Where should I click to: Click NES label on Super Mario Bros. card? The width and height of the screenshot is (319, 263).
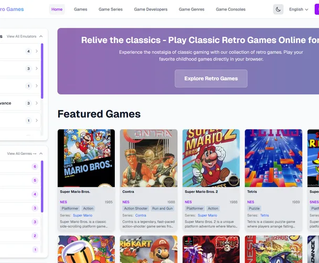point(63,202)
